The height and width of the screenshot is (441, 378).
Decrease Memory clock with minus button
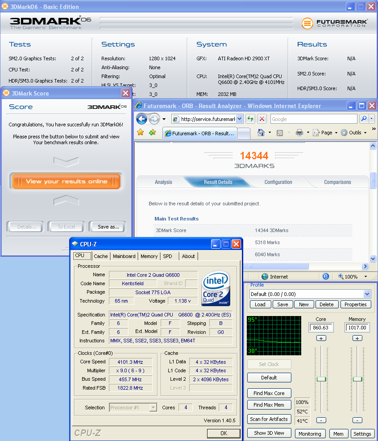pos(357,420)
